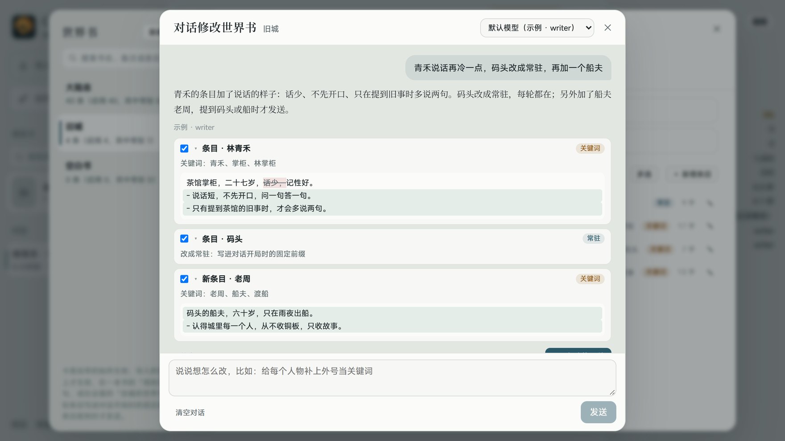Click the 关键词：青禾、掌柜、林掌柜 line
This screenshot has width=785, height=441.
(x=228, y=163)
